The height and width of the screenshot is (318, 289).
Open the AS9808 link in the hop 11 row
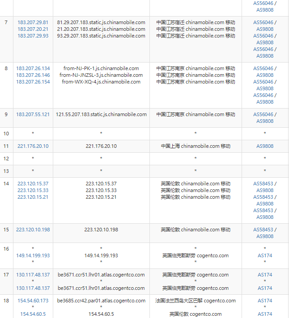click(265, 146)
